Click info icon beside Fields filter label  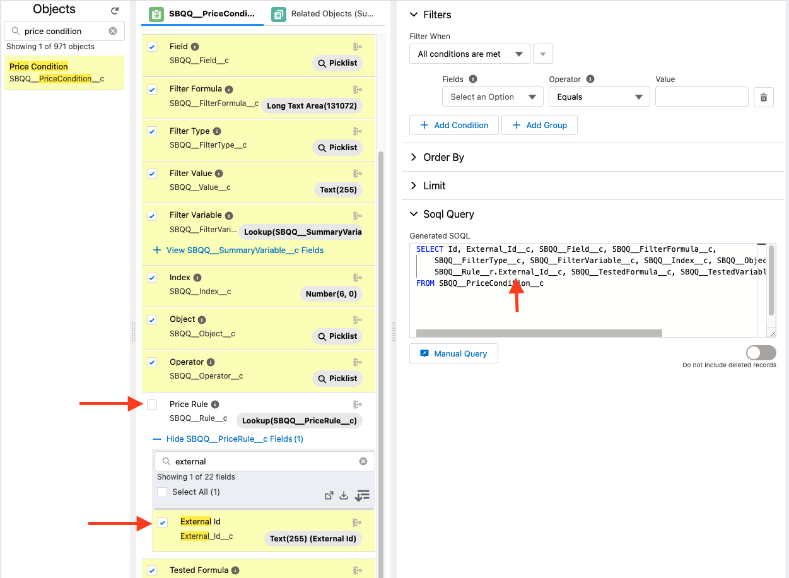(473, 80)
